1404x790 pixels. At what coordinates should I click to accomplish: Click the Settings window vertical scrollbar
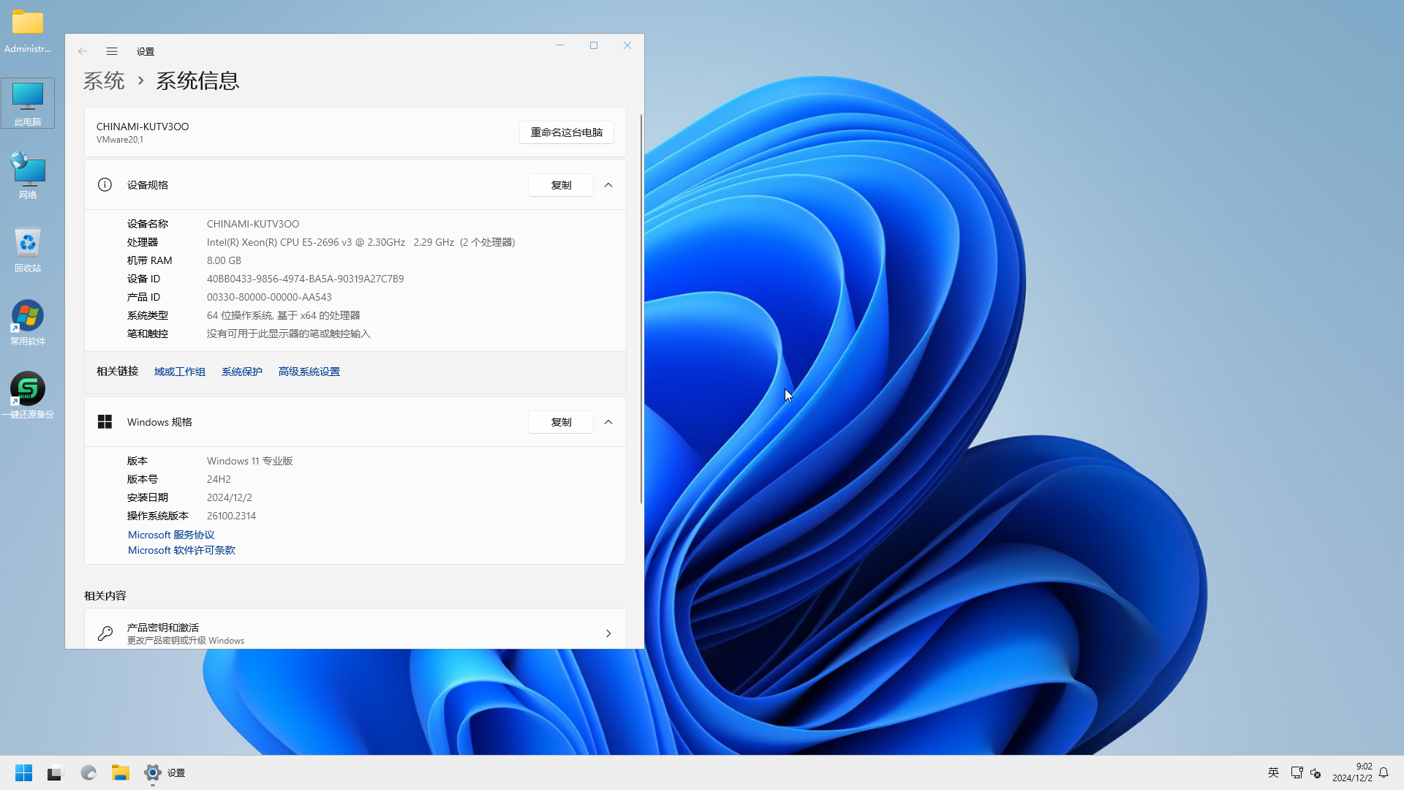[x=641, y=309]
